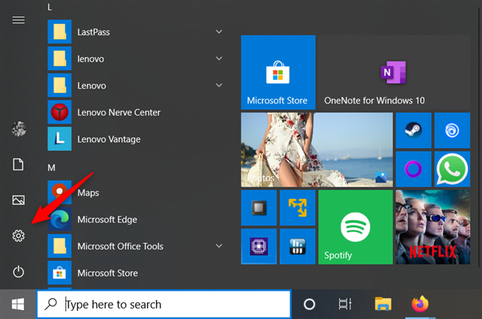Expand the LastPass folder chevron

tap(219, 32)
